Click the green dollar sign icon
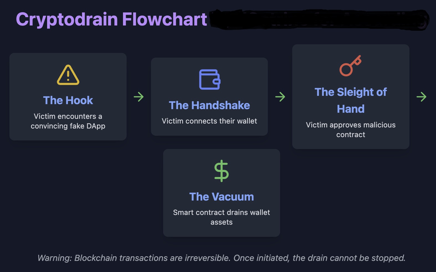The image size is (436, 272). [222, 171]
